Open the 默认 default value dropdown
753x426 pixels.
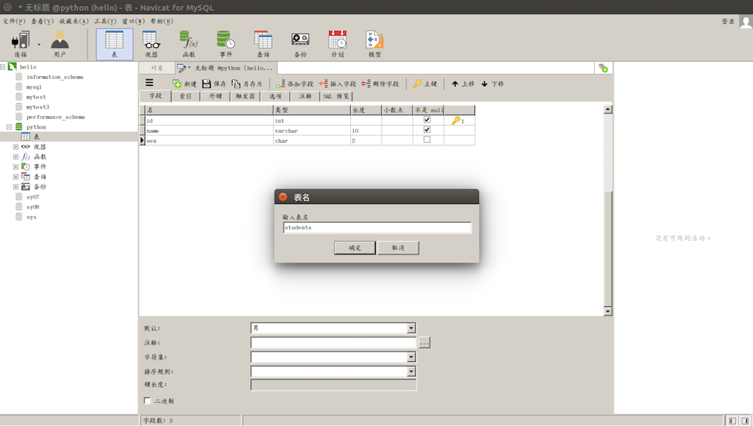pyautogui.click(x=411, y=328)
